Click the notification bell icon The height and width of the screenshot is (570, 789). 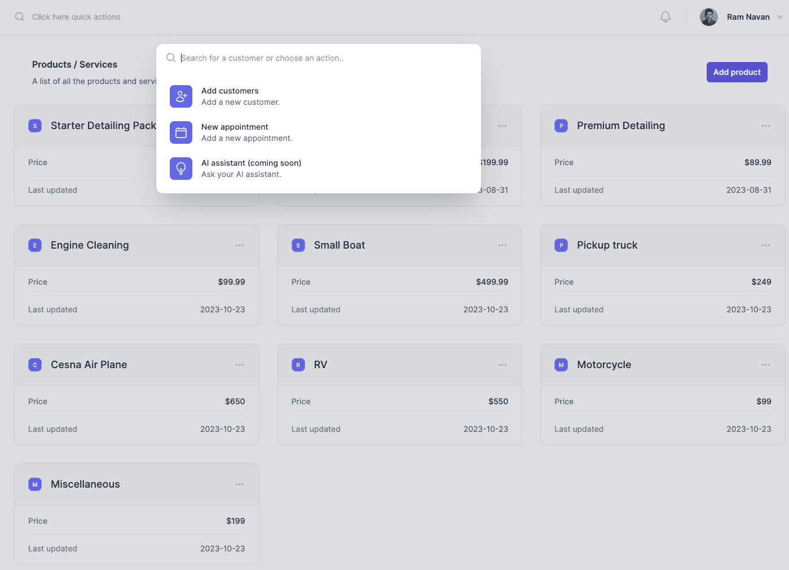[x=665, y=17]
